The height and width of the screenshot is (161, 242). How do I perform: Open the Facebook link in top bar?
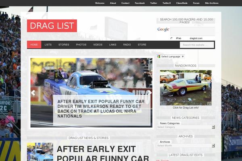[x=140, y=3]
